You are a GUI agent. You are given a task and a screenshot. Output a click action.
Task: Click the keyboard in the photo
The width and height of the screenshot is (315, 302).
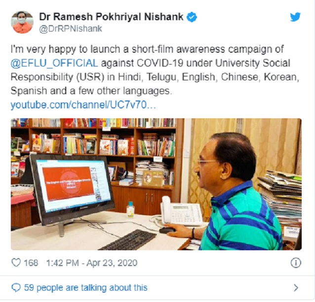[128, 240]
